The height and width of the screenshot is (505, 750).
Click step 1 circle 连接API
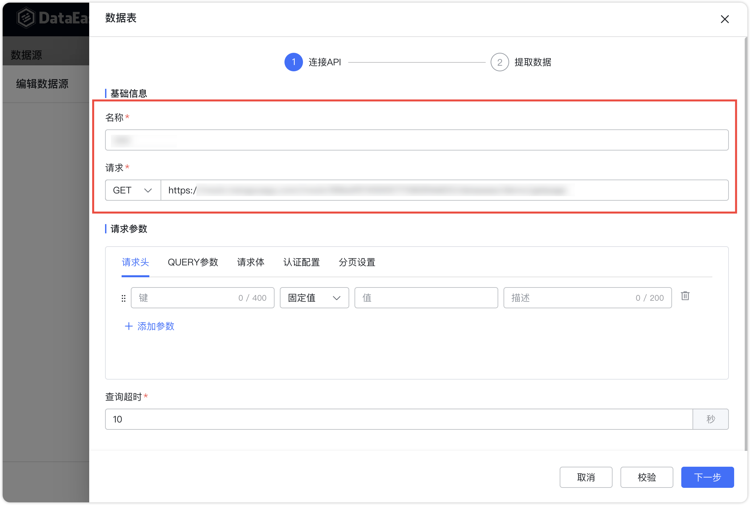coord(293,62)
